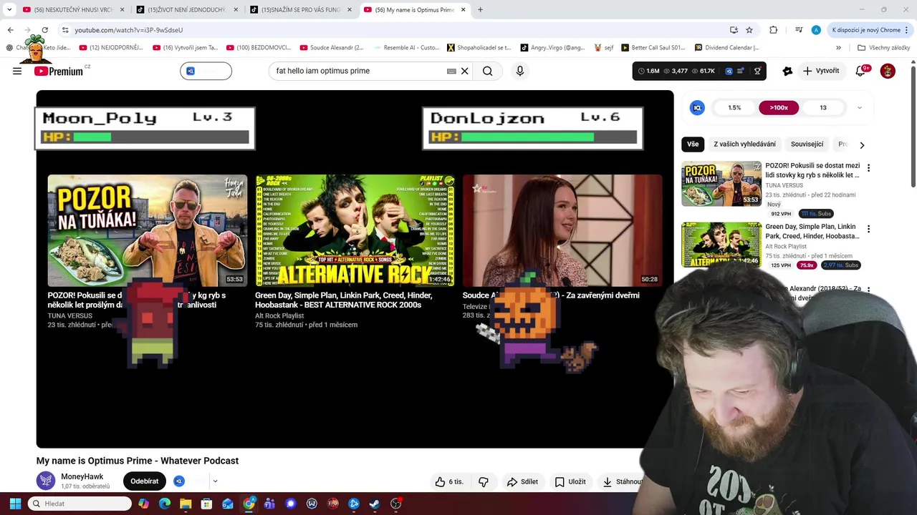Select the 'Související' chip
The width and height of the screenshot is (917, 515).
(x=807, y=144)
